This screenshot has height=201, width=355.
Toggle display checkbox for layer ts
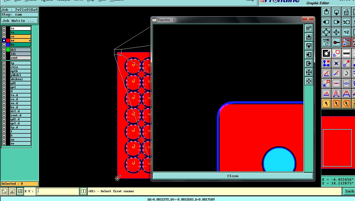tap(4, 32)
